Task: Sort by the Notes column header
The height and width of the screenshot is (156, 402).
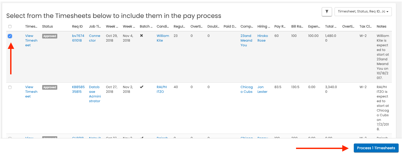Action: click(x=381, y=27)
